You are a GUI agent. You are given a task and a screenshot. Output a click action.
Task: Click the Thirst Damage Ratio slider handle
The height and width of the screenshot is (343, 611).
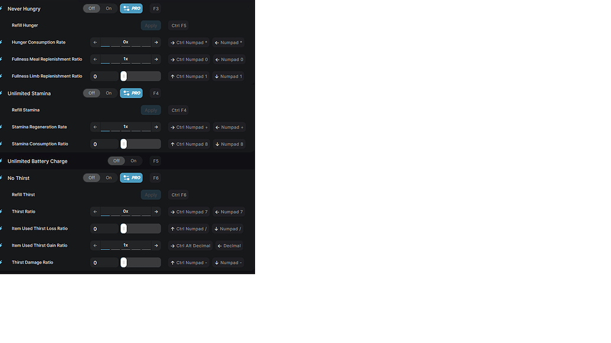coord(124,262)
